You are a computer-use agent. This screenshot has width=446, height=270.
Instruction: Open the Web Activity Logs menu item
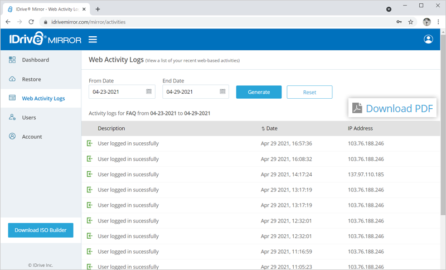[x=43, y=99]
